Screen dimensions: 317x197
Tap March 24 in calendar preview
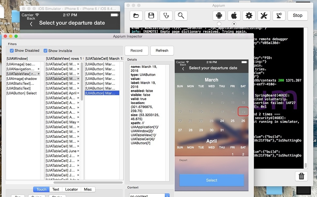pos(222,121)
